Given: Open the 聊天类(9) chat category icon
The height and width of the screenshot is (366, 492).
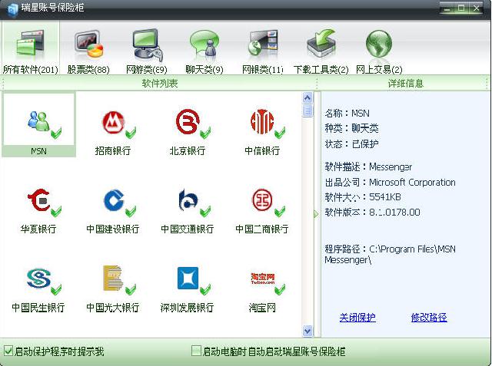Looking at the screenshot, I should (x=204, y=45).
